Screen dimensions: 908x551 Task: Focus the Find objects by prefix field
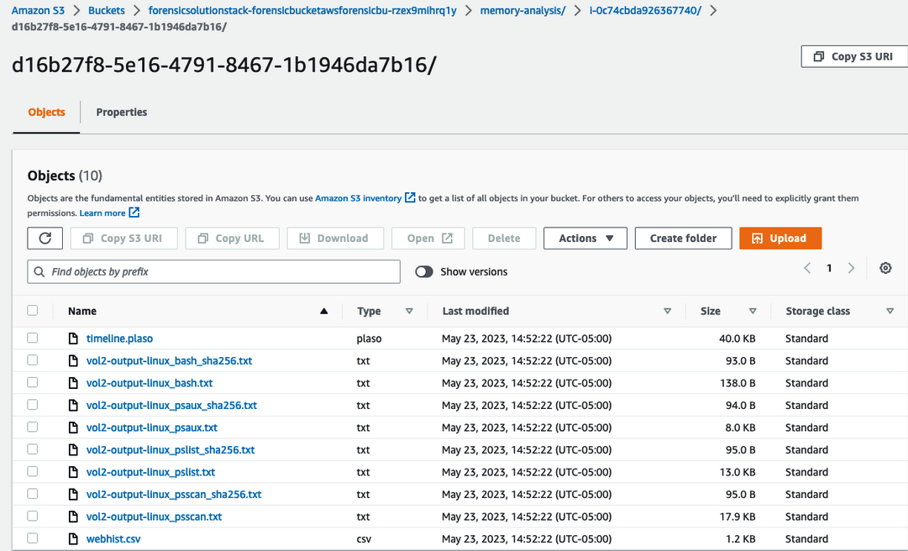213,271
